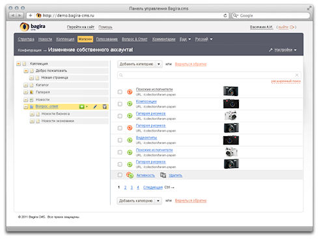Screen dimensions: 319x240
Task: Click the camera thumbnail of Композиции row
Action: pos(231,104)
